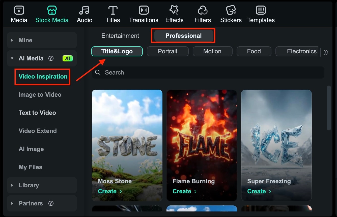Switch to the Entertainment tab
This screenshot has height=217, width=337.
click(120, 35)
